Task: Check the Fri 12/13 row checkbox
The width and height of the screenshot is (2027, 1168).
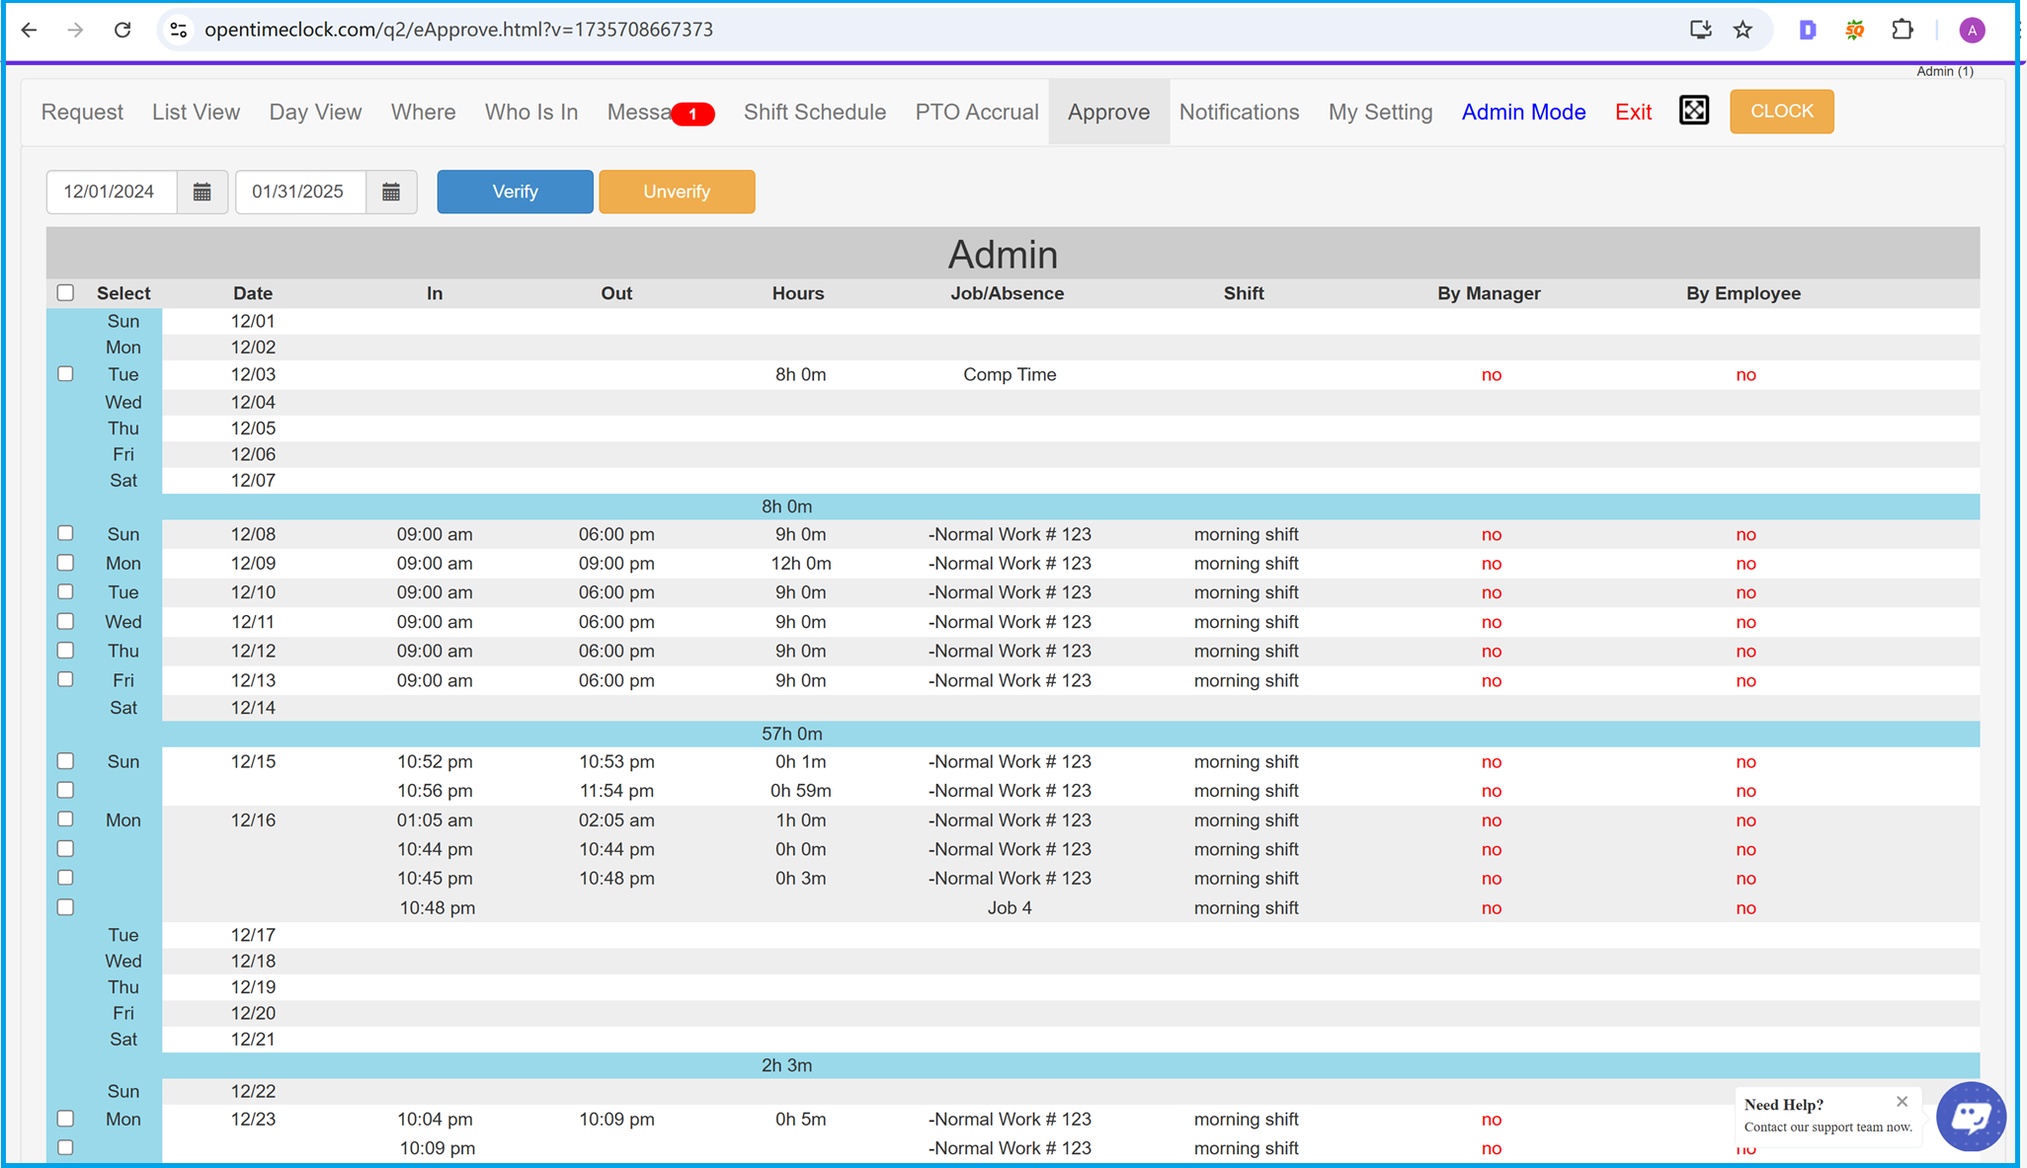Action: 65,679
